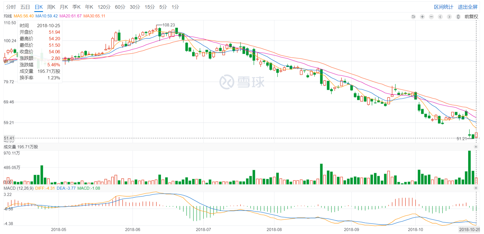Click the undo/reset chart icon
This screenshot has width=484, height=234.
(x=413, y=17)
